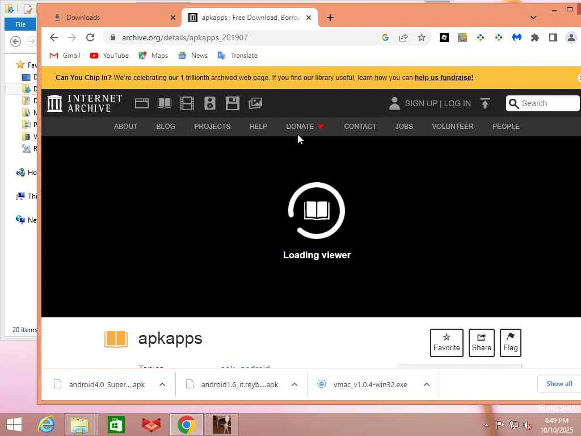Close the Downloads tab
Screen dimensions: 581x436
pos(172,18)
